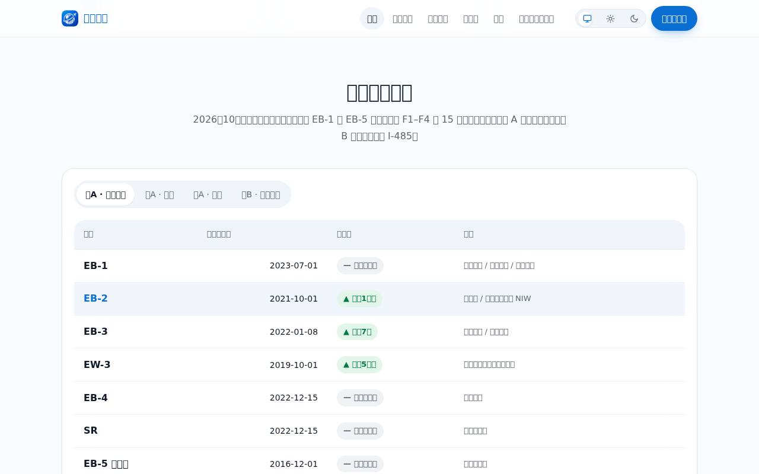Screen dimensions: 759x474
Task: Select the EB-5 row dated 2016-12-01
Action: pos(379,464)
